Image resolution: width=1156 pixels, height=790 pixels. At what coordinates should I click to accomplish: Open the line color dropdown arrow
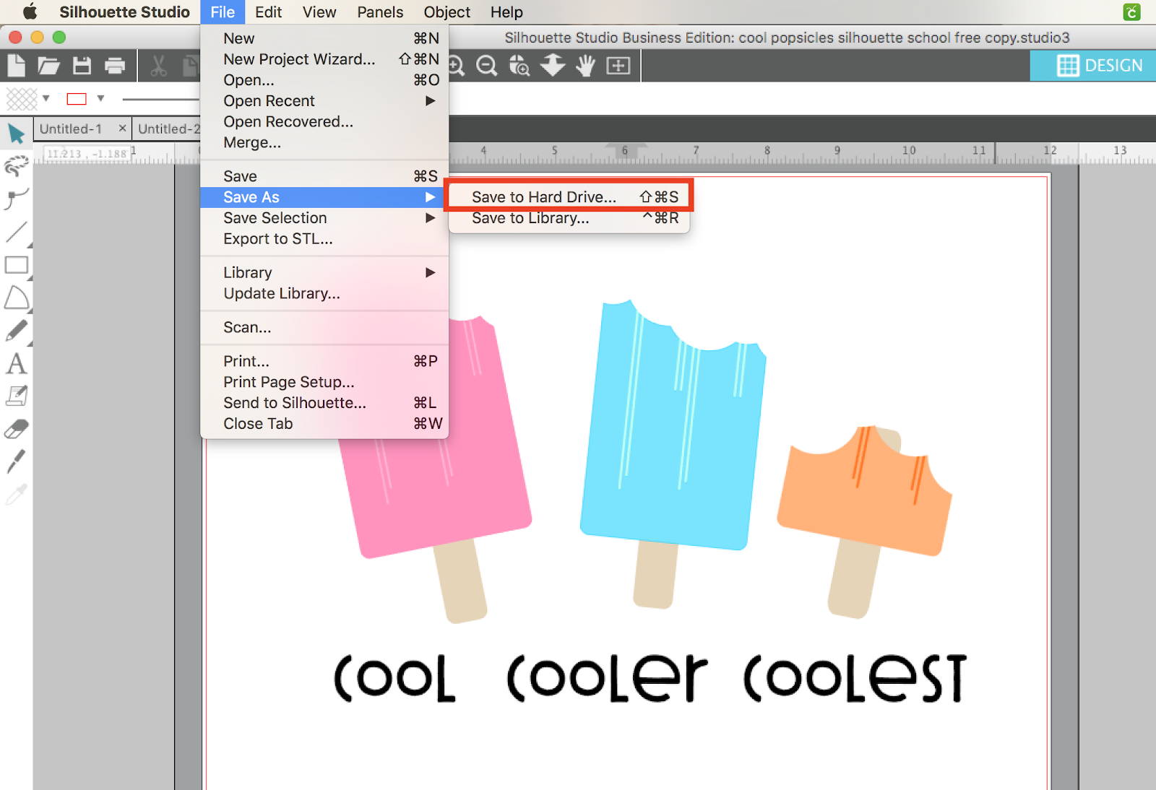tap(100, 98)
